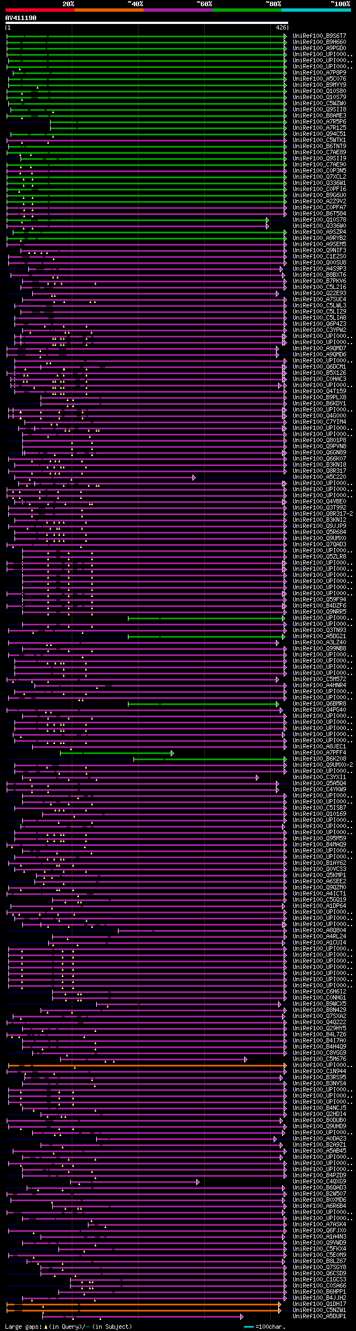
Task: Choose hit UniRef100_B8AME3
Action: coord(319,115)
